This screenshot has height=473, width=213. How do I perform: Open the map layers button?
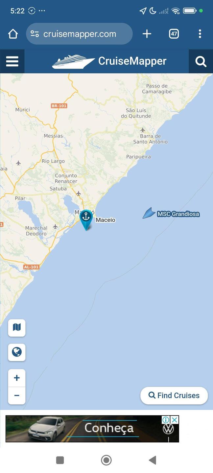(x=17, y=327)
